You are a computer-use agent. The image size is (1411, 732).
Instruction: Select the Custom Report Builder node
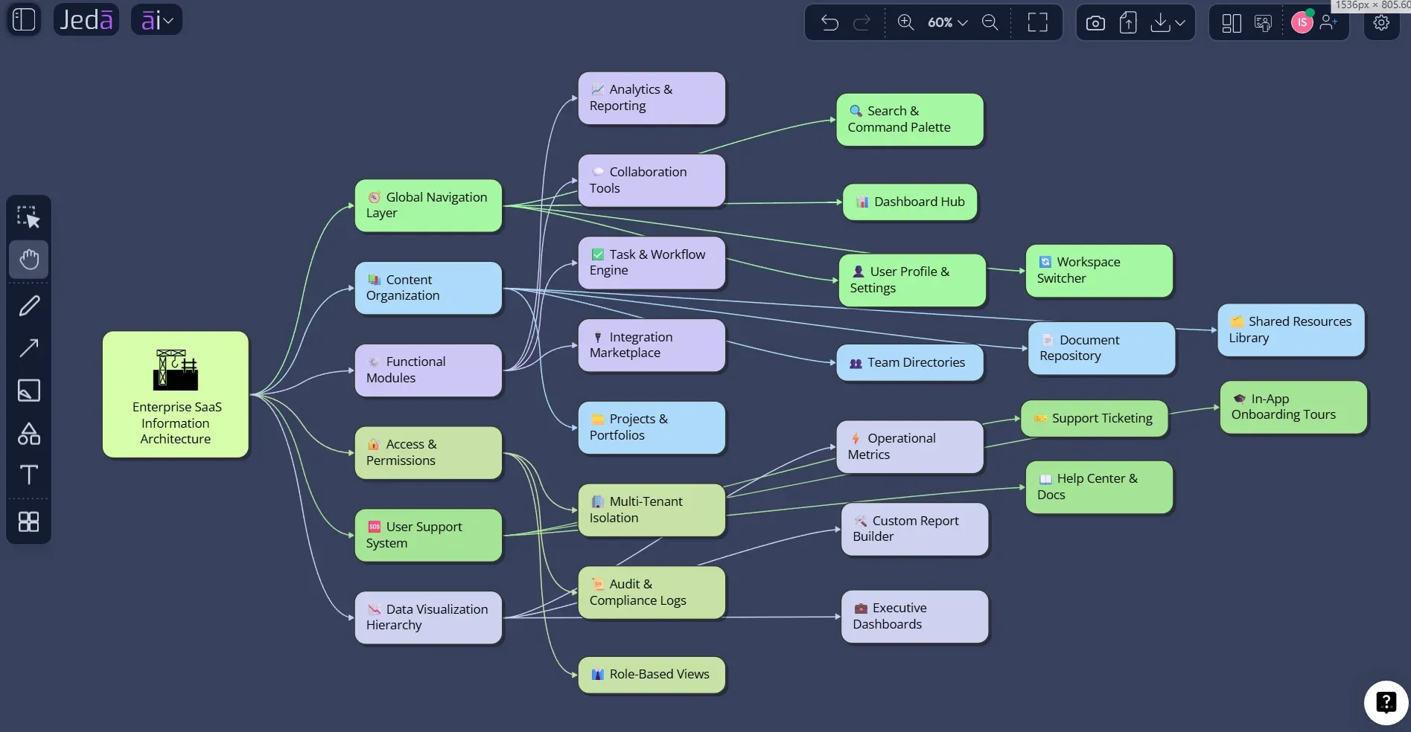click(915, 529)
